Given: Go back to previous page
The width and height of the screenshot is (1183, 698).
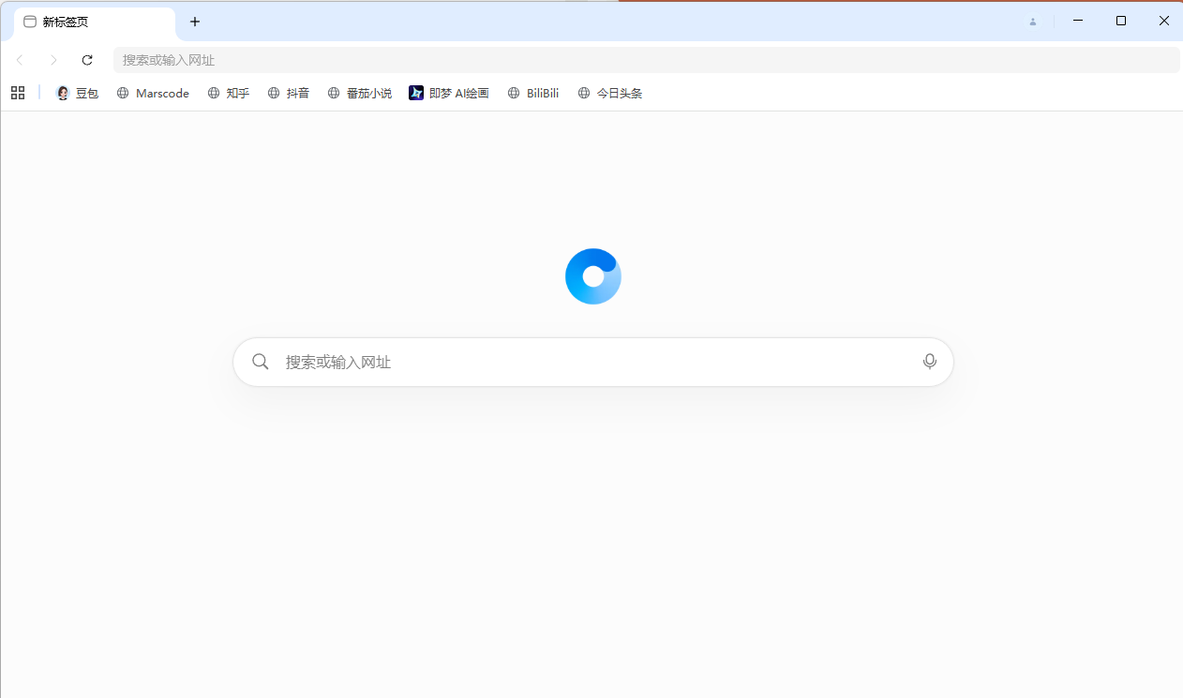Looking at the screenshot, I should (20, 59).
